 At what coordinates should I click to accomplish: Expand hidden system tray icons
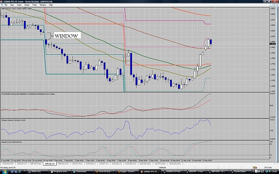[253, 171]
